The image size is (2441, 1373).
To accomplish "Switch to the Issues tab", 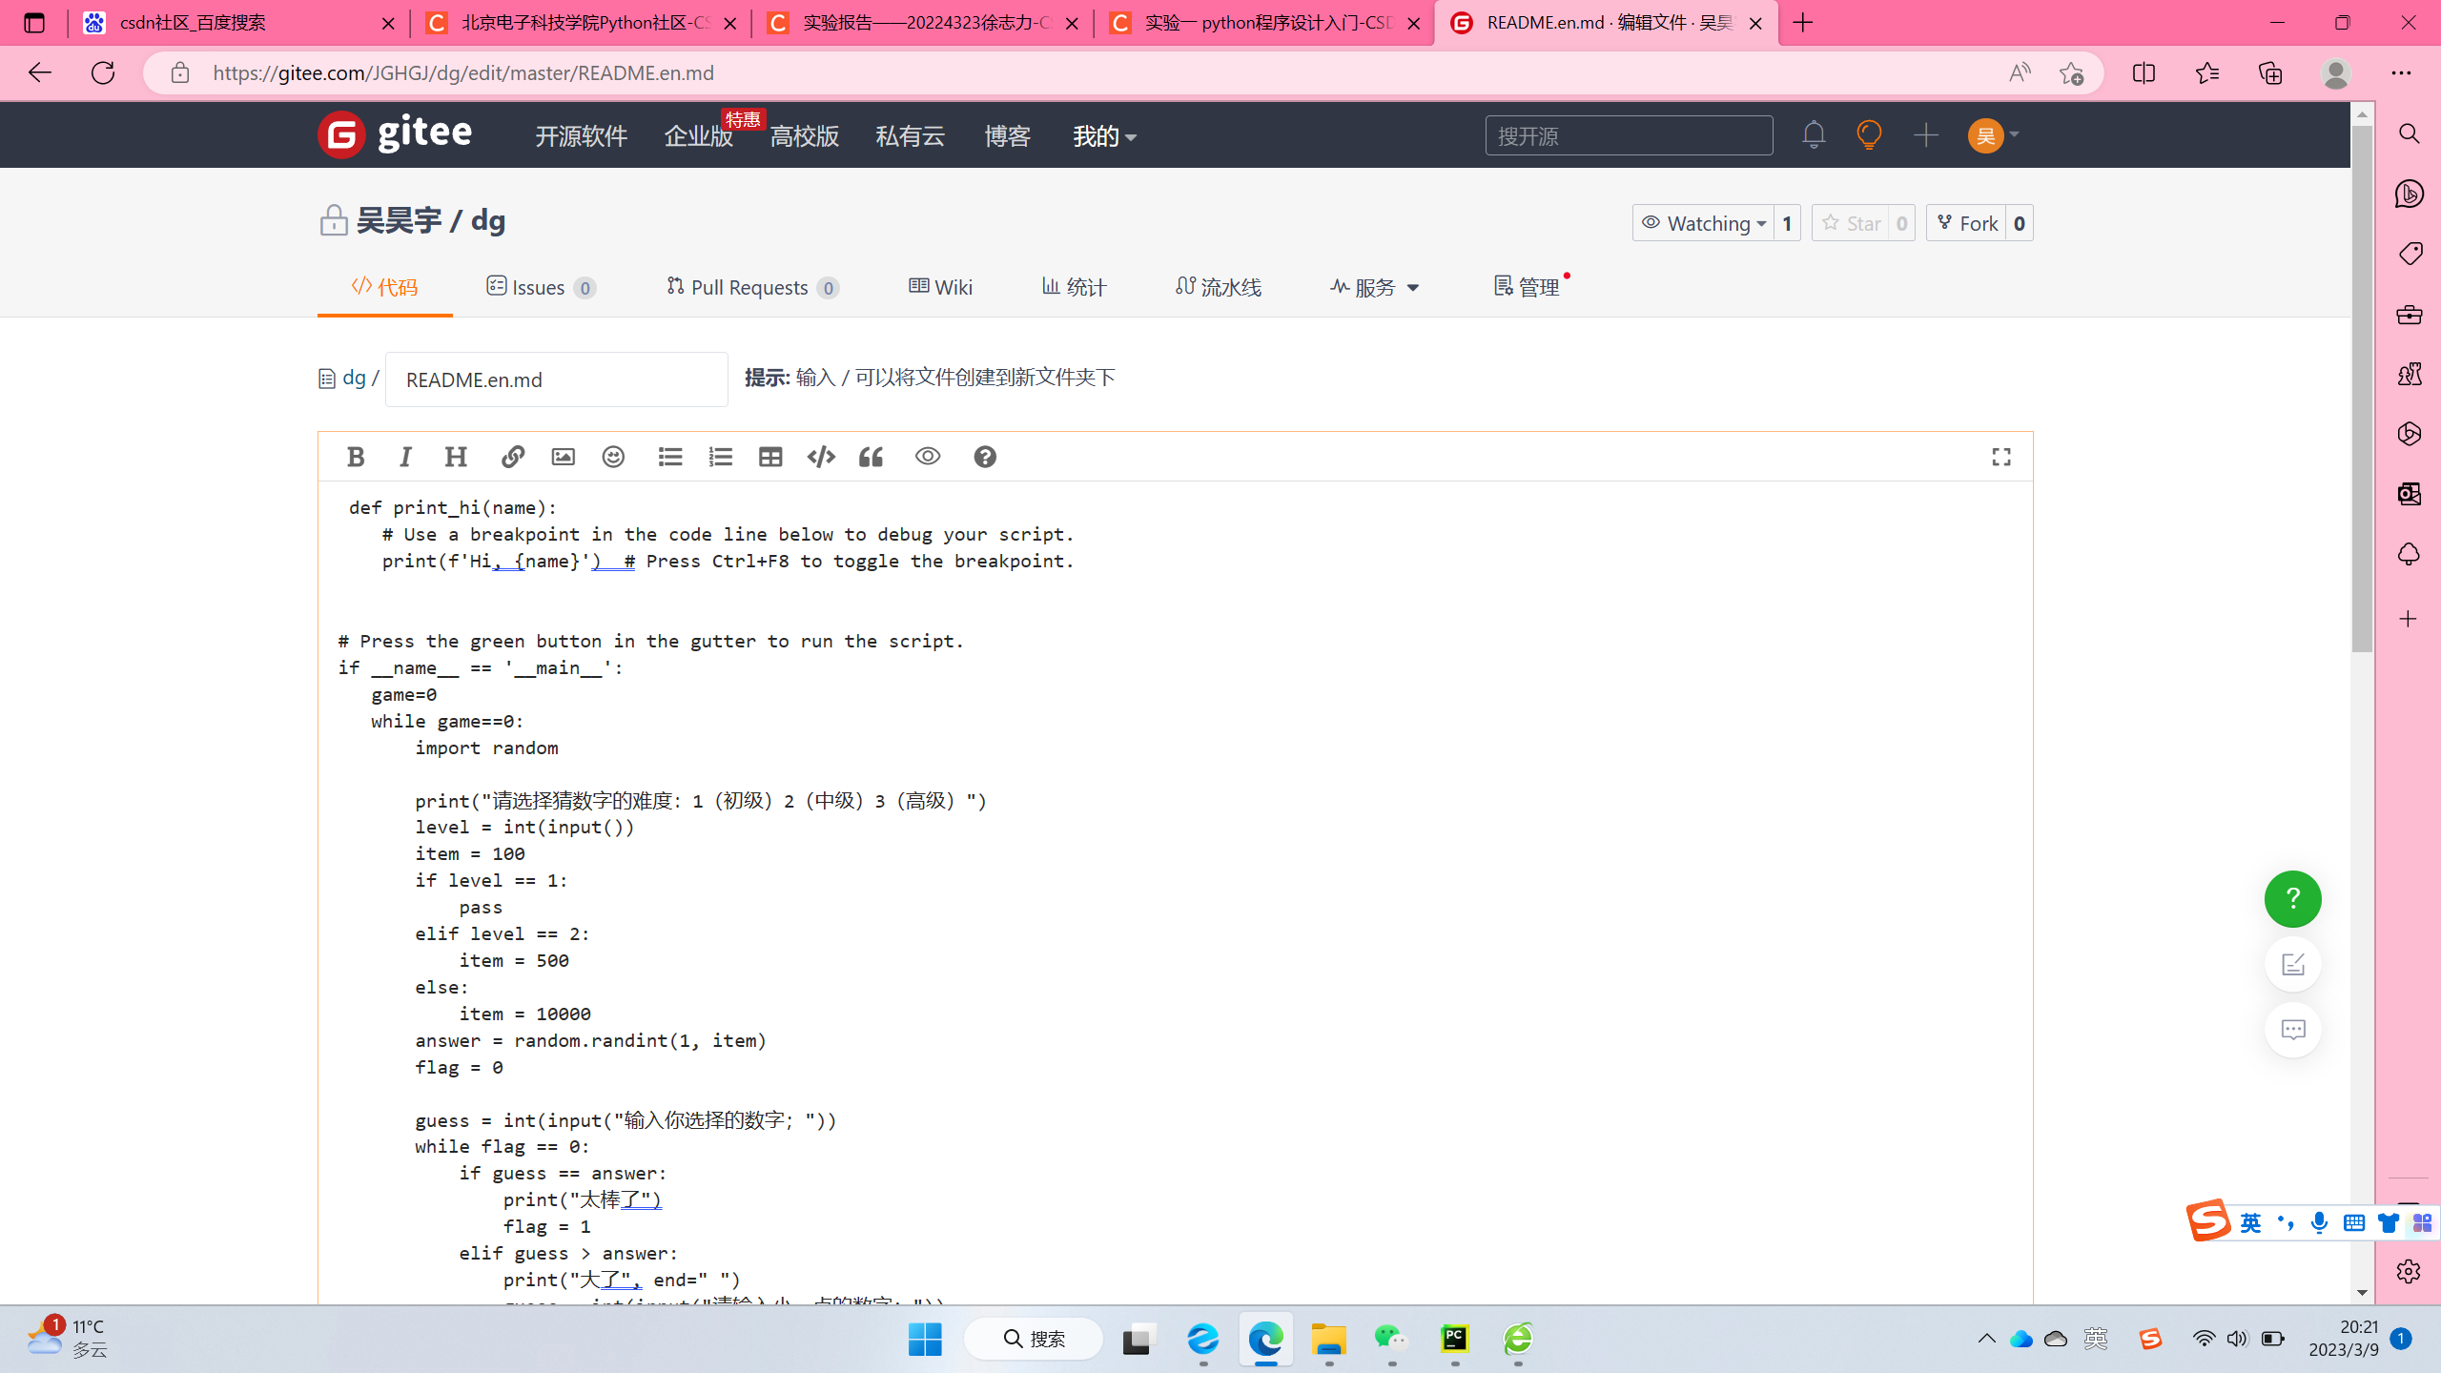I will tap(540, 287).
